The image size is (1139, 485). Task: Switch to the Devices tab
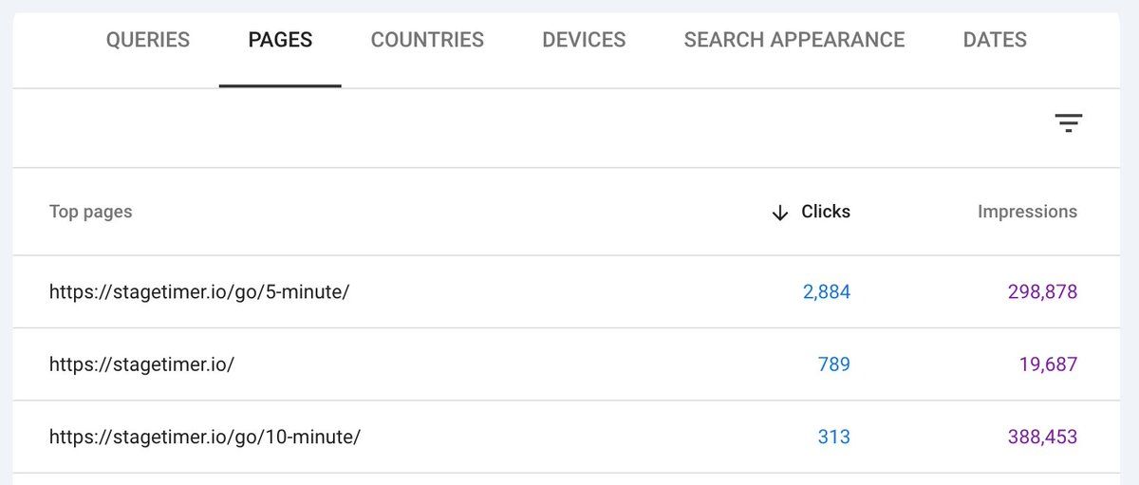584,40
